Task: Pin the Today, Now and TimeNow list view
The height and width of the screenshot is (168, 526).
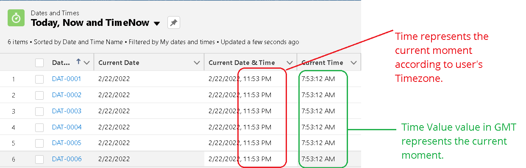Action: pyautogui.click(x=174, y=23)
